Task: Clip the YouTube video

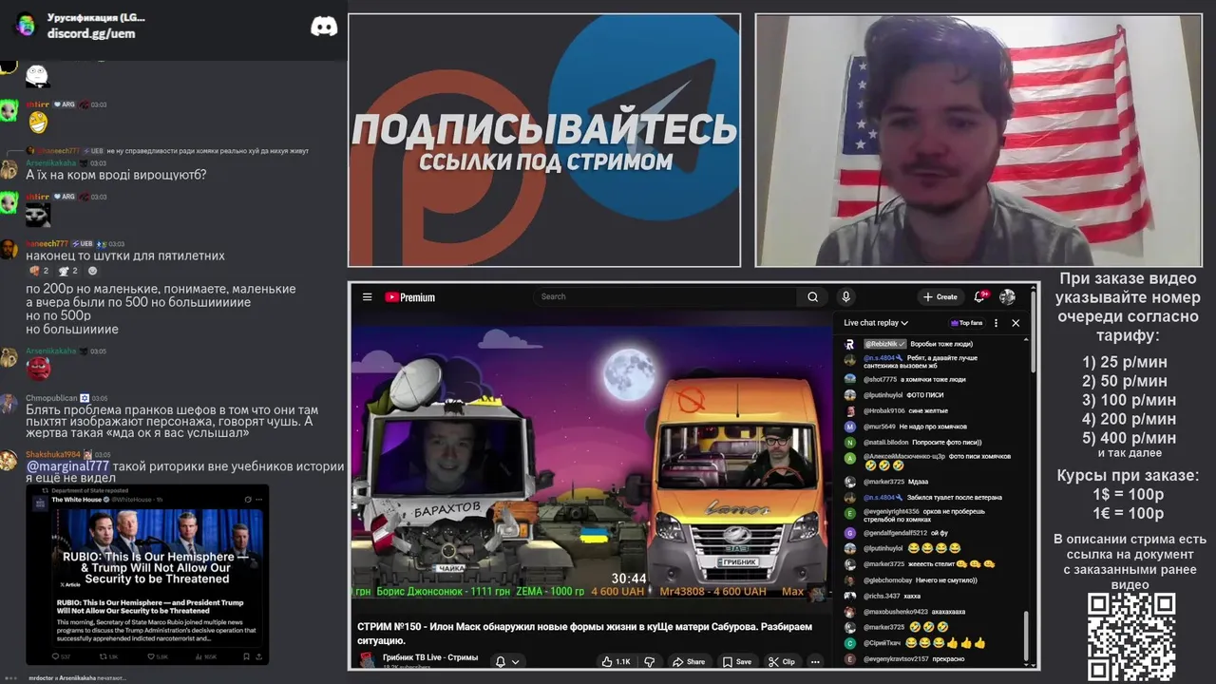Action: click(x=782, y=661)
